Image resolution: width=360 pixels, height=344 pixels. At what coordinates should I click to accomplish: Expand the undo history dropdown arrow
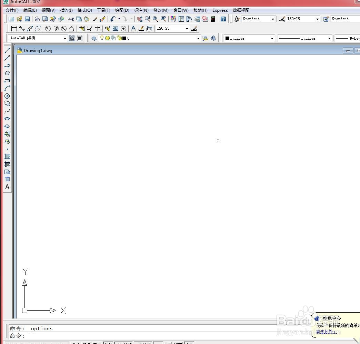[119, 19]
